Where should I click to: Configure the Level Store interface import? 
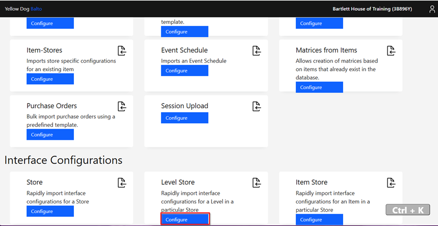pyautogui.click(x=185, y=219)
